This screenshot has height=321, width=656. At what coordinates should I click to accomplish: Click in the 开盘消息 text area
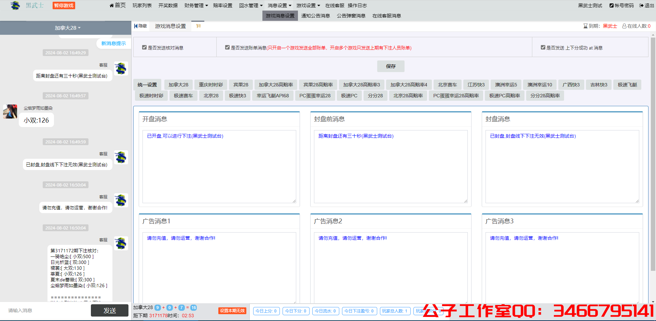219,167
